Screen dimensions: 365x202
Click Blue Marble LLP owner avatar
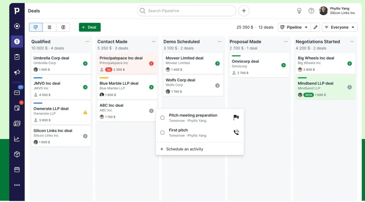(x=102, y=95)
